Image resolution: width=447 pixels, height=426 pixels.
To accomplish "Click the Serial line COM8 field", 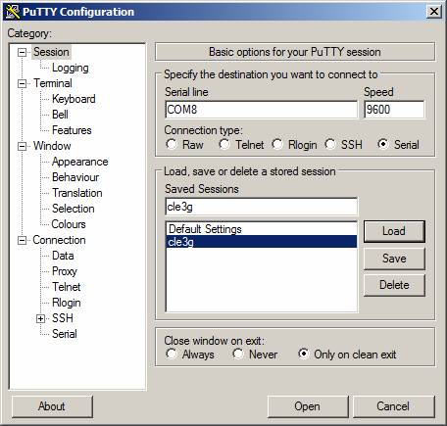I will click(x=261, y=110).
